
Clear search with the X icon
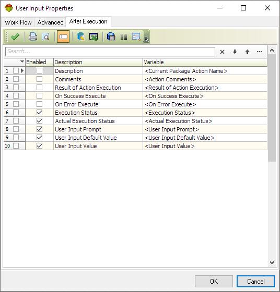(222, 52)
